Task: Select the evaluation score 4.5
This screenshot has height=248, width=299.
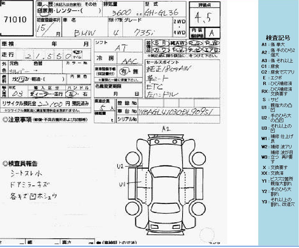Action: (x=203, y=18)
